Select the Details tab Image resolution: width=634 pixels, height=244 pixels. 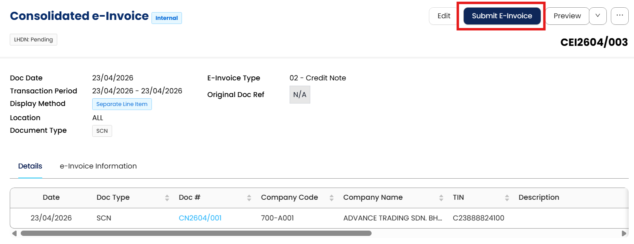click(30, 166)
